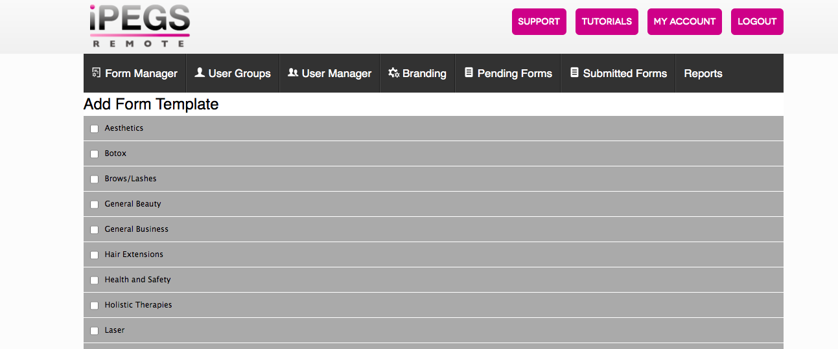Click the Form Manager icon
Image resolution: width=838 pixels, height=349 pixels.
(97, 73)
